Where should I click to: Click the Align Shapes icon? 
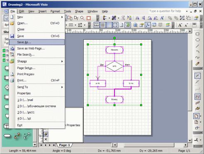coord(105,18)
